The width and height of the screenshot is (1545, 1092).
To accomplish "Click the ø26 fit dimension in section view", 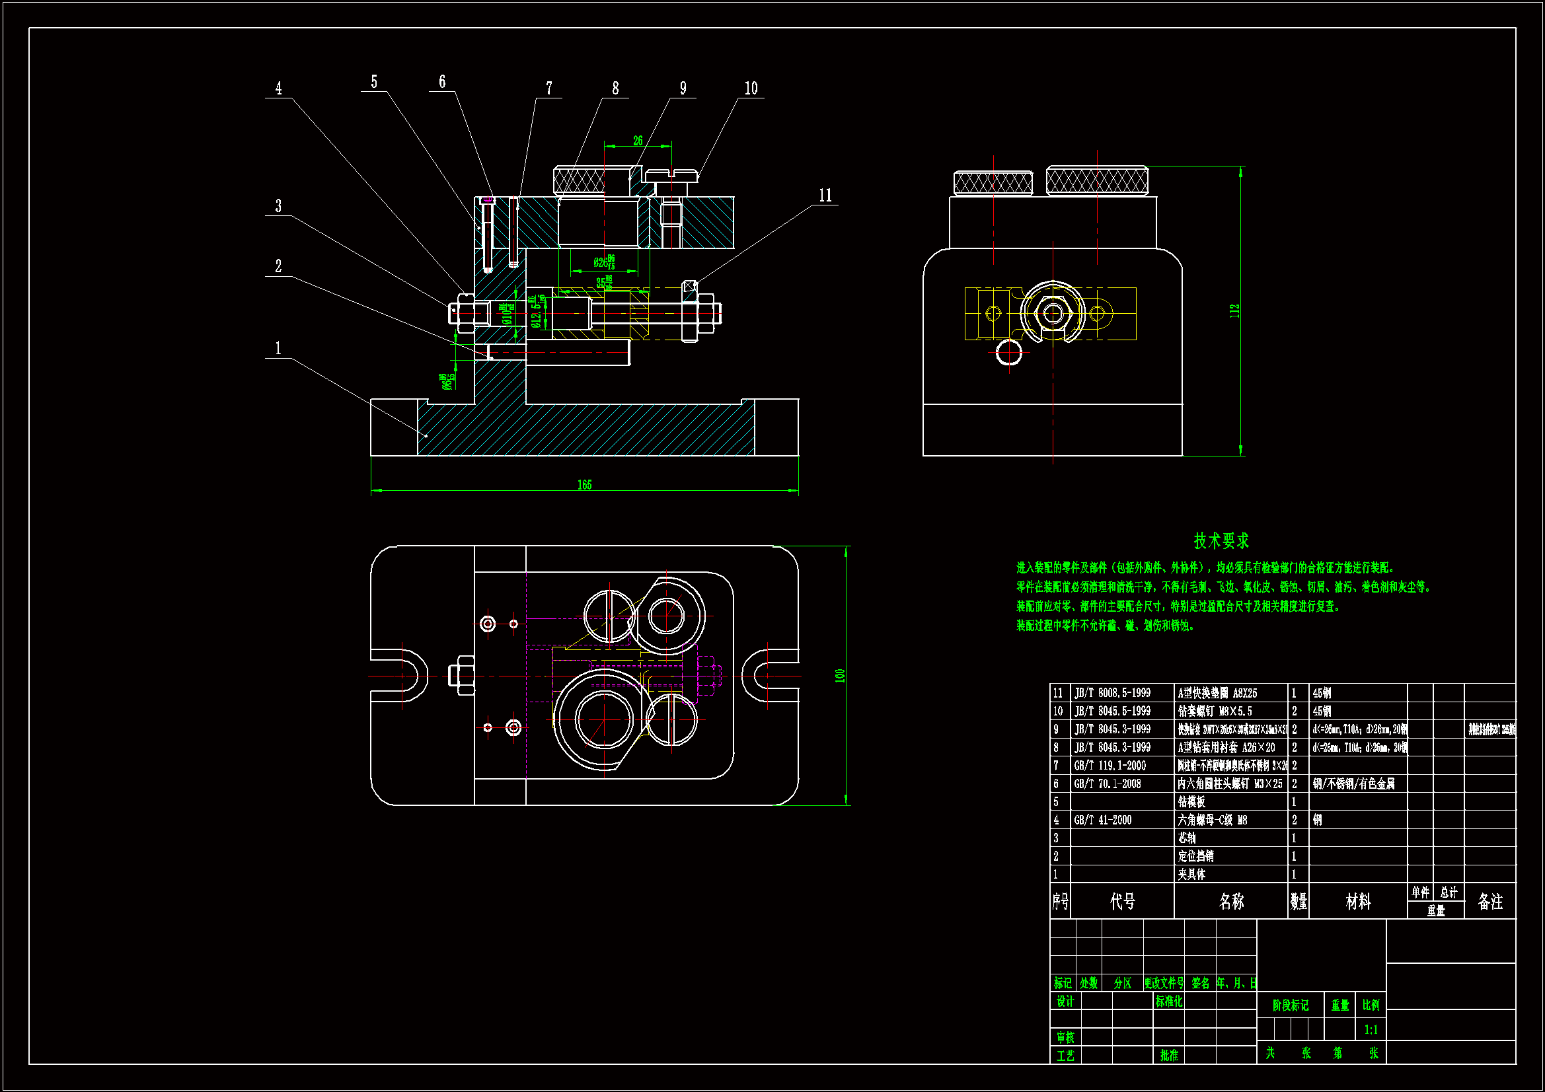I will 603,262.
